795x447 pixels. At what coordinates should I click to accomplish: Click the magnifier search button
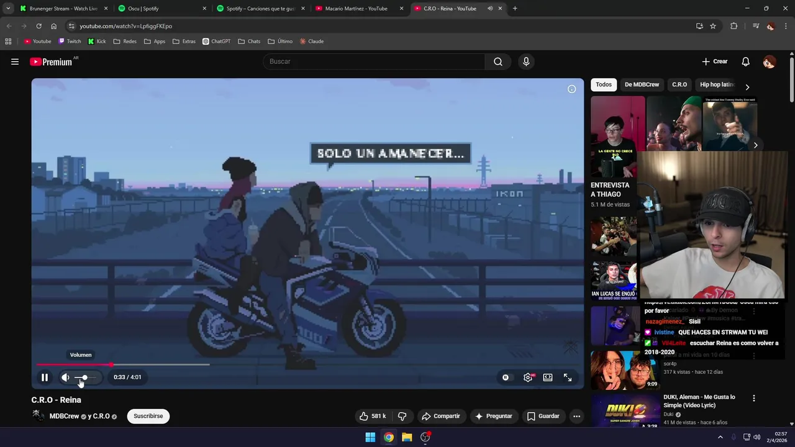tap(498, 61)
